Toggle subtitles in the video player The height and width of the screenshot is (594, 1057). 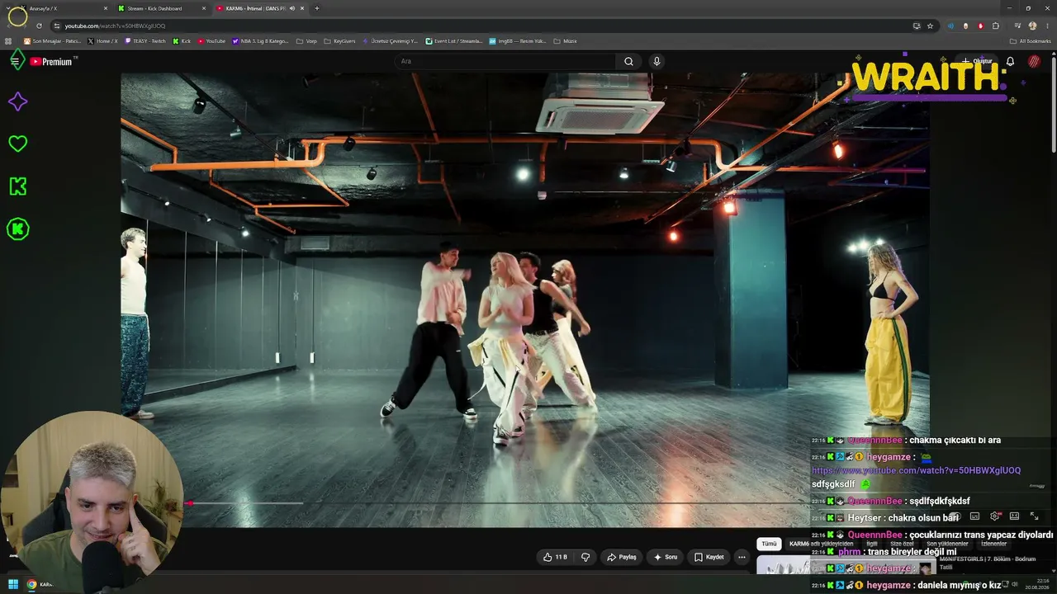tap(974, 516)
